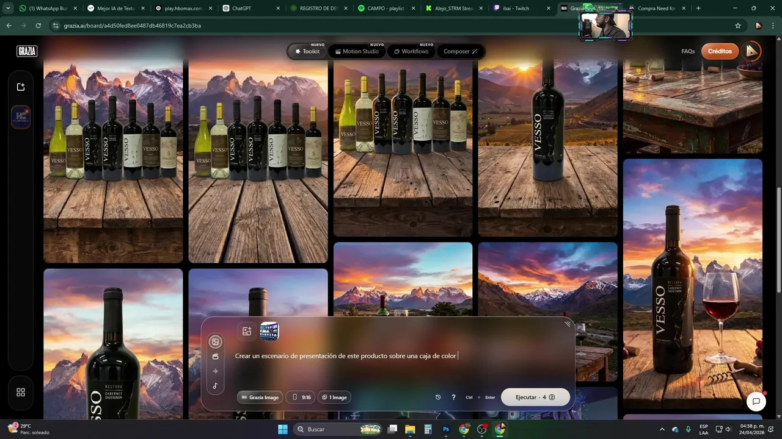Open the volume control in system tray
The image size is (782, 439).
[x=728, y=429]
